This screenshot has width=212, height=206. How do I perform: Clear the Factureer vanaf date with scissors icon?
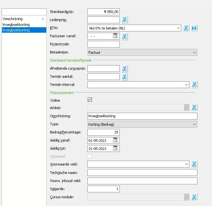[125, 36]
